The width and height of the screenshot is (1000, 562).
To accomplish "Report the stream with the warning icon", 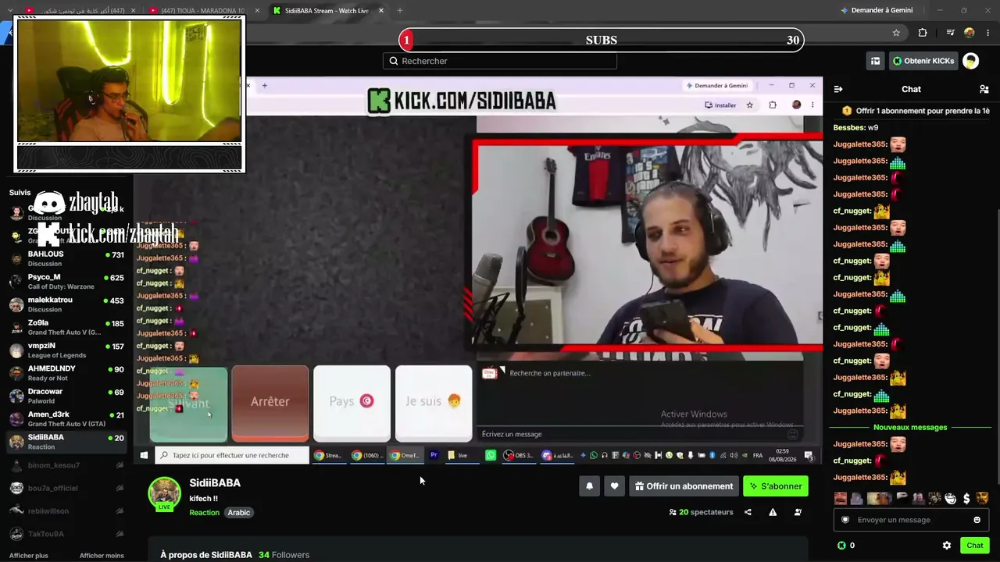I will point(773,512).
